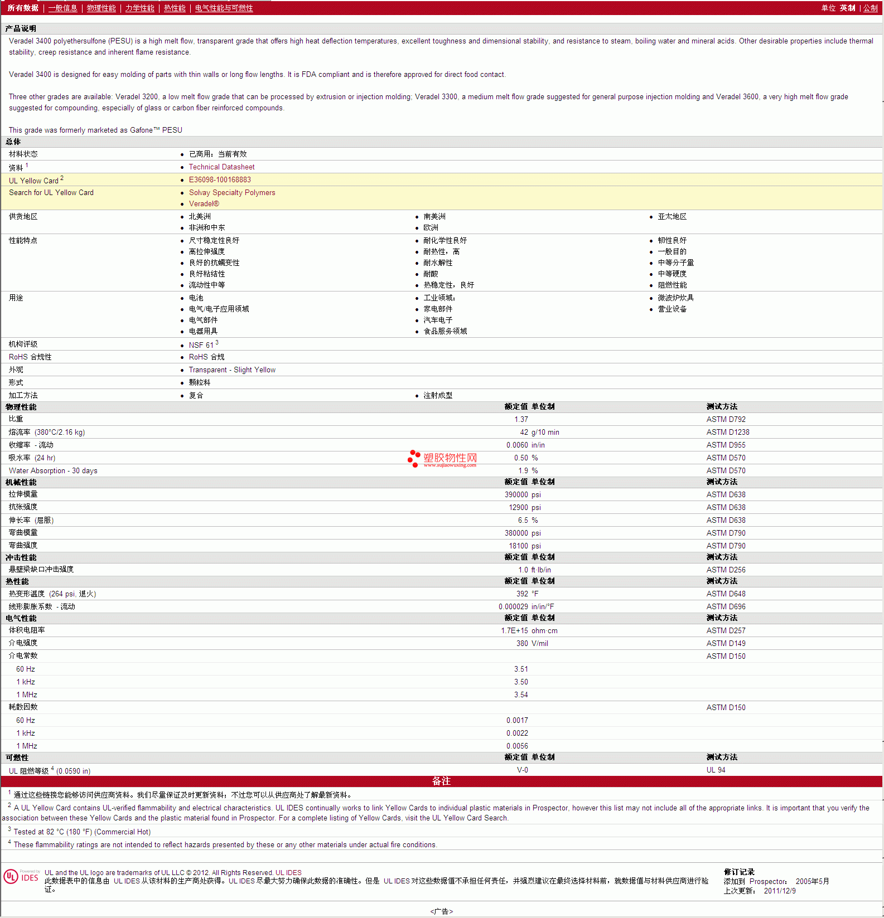884x918 pixels.
Task: Select the 亚太地区 region entry
Action: (x=672, y=216)
